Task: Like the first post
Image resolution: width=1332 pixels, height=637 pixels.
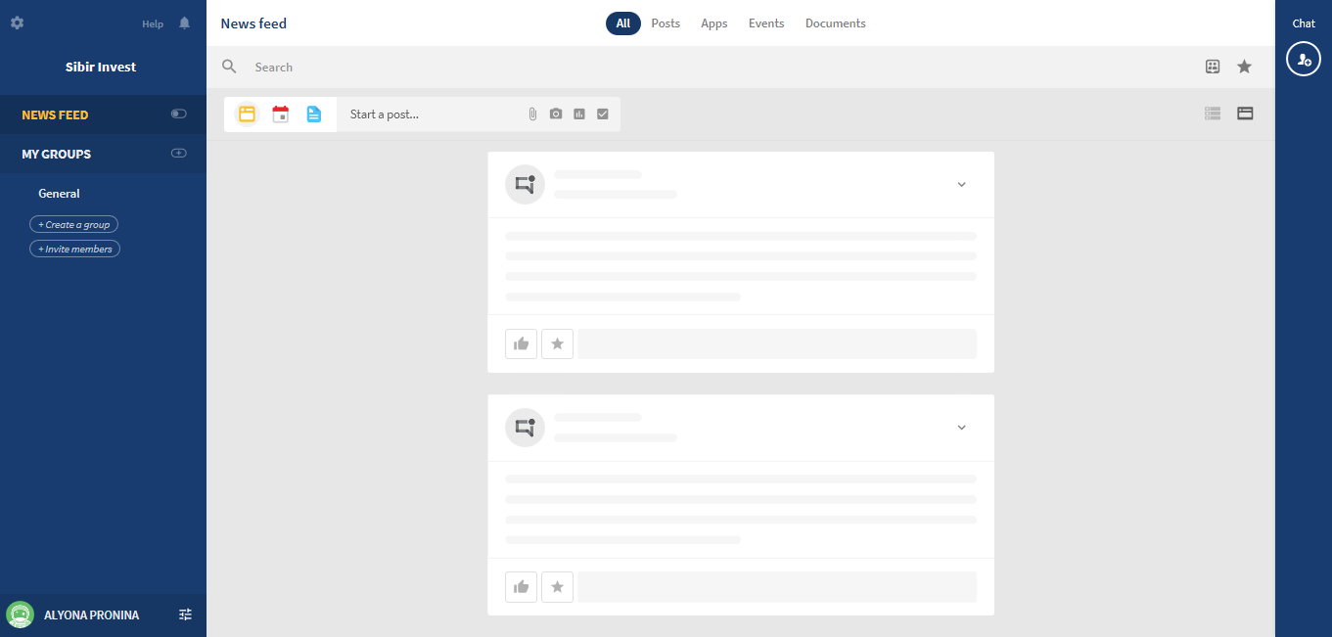Action: click(521, 343)
